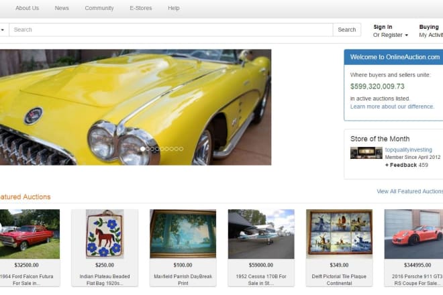The height and width of the screenshot is (295, 443).
Task: Open the E-Stores section
Action: [x=141, y=8]
